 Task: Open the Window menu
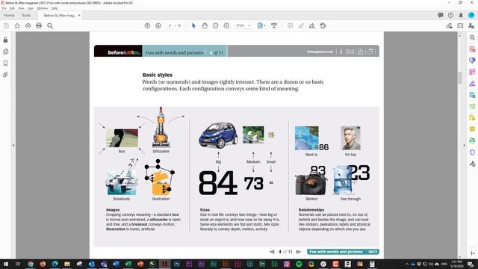click(x=43, y=8)
